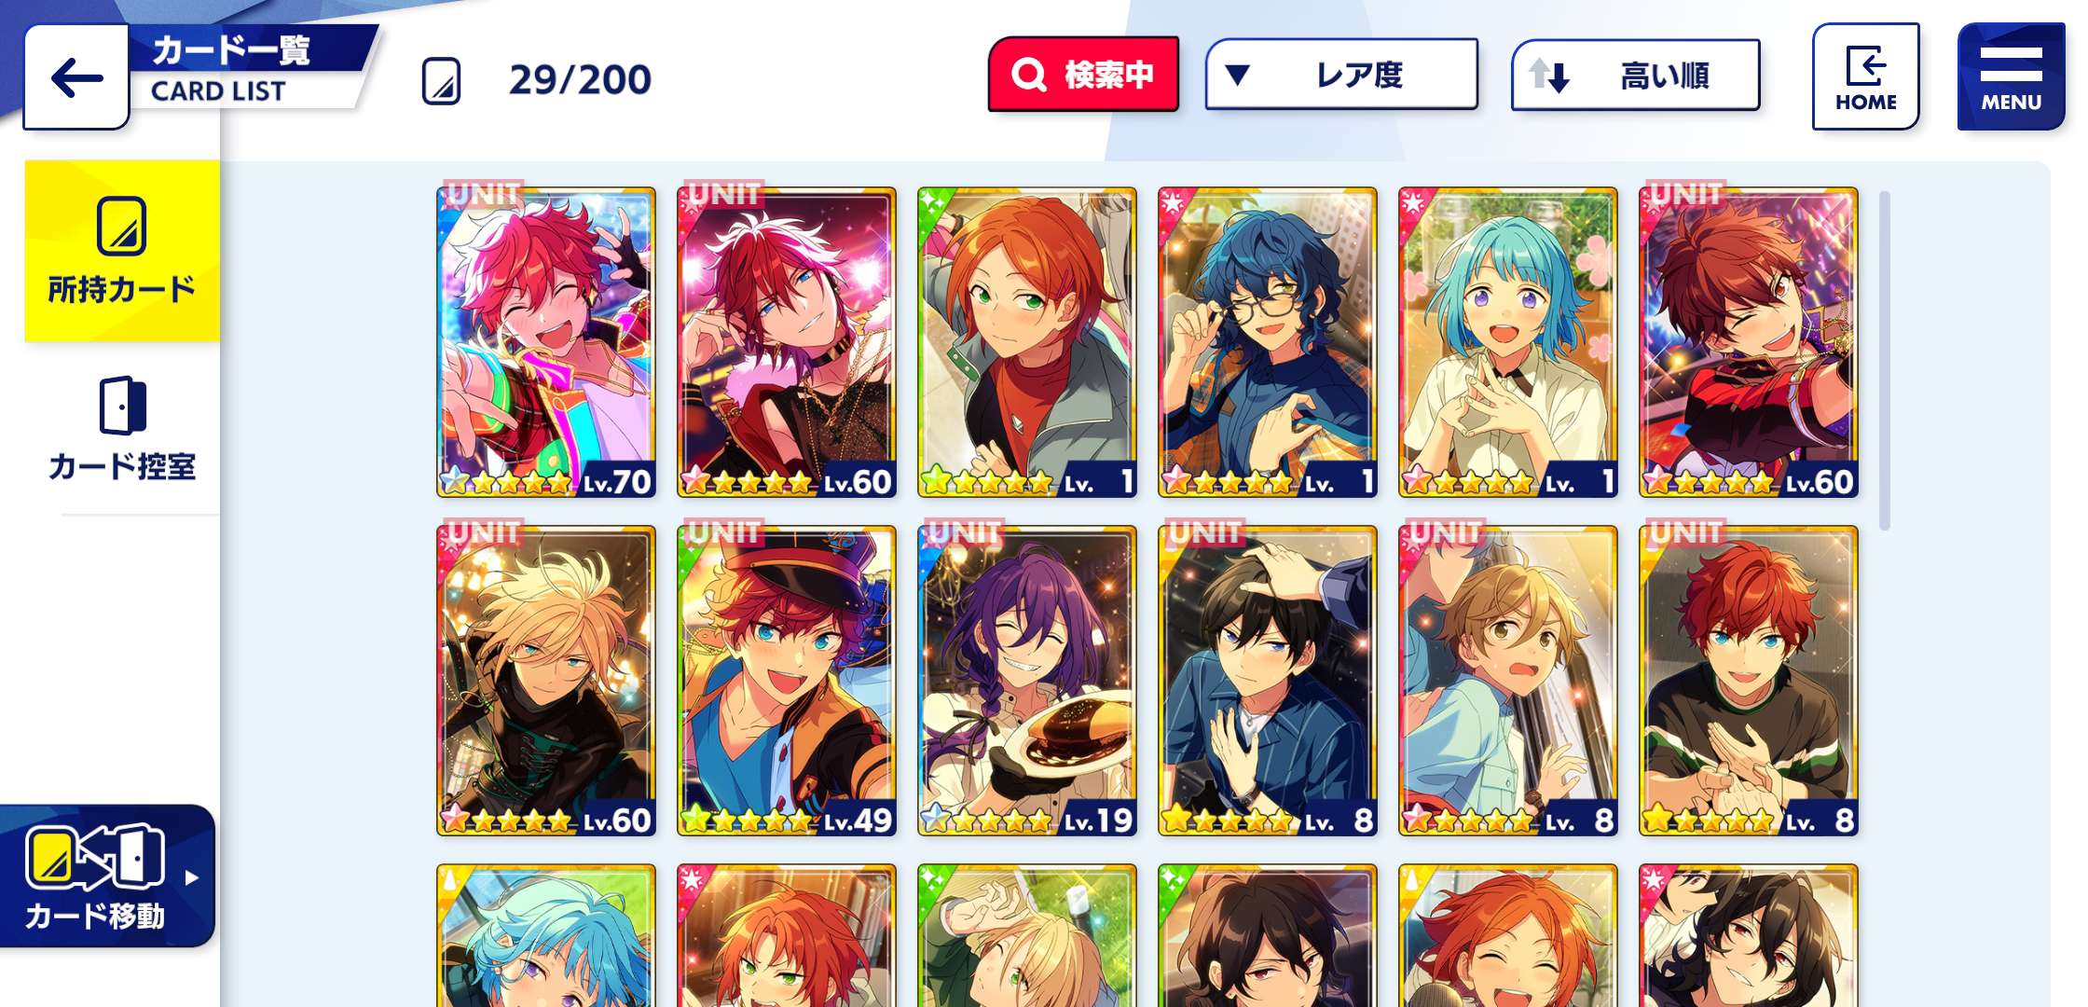Expand カード移動 panel with small arrow
The height and width of the screenshot is (1007, 2088).
click(191, 877)
